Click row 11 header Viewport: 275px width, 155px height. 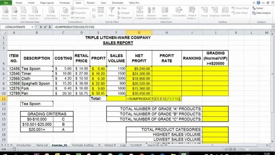pos(3,99)
